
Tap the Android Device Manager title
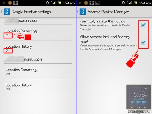108,12
